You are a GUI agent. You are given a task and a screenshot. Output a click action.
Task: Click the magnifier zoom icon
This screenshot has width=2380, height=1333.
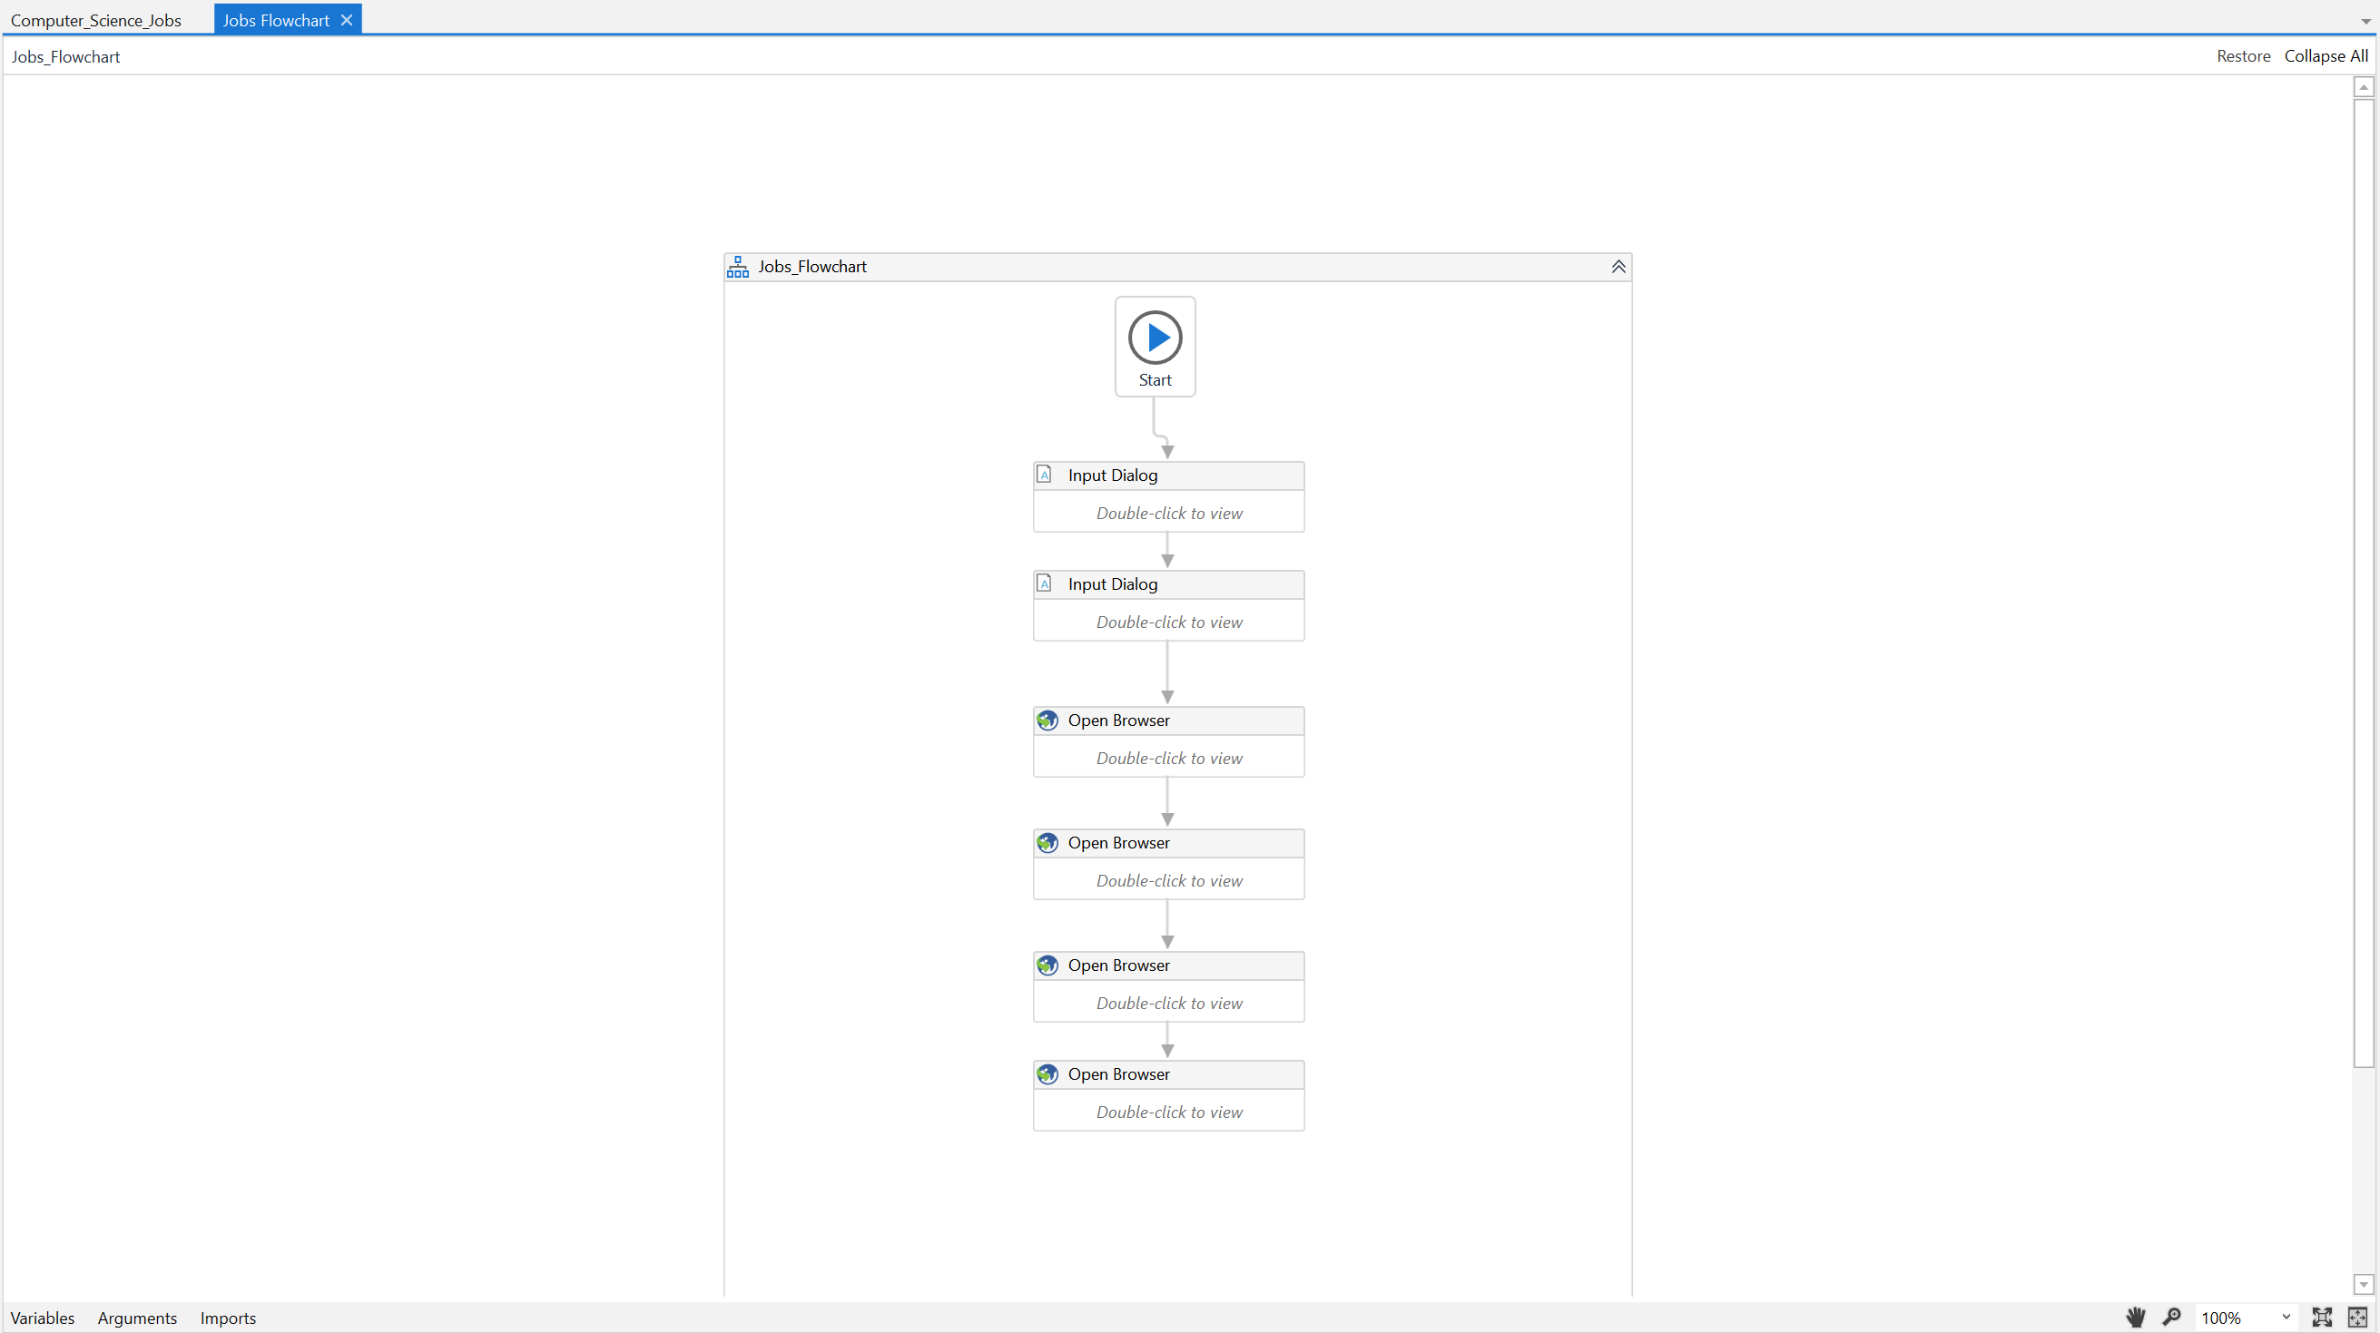(x=2171, y=1318)
